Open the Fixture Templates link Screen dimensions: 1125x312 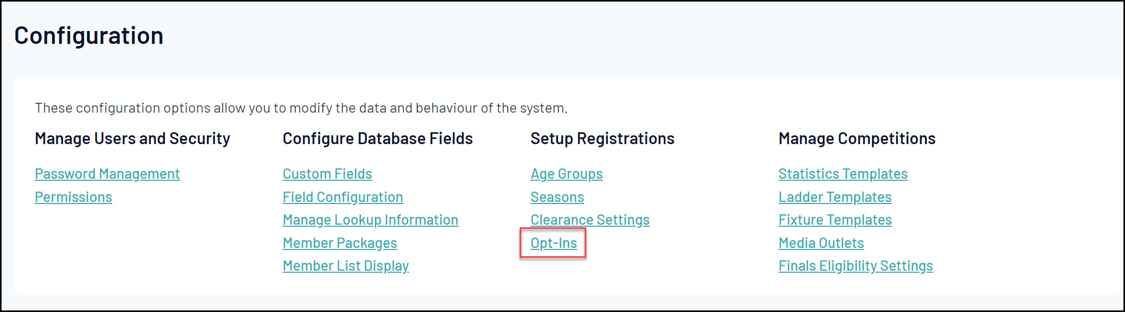[x=835, y=220]
